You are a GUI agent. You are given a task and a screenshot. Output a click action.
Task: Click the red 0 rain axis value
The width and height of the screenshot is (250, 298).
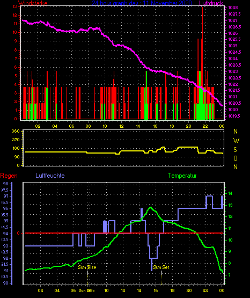pos(18,233)
